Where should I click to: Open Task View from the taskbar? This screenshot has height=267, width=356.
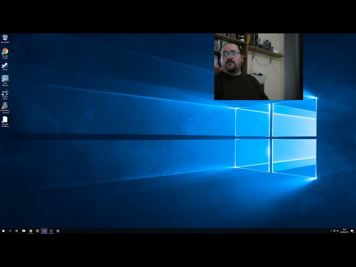click(17, 231)
